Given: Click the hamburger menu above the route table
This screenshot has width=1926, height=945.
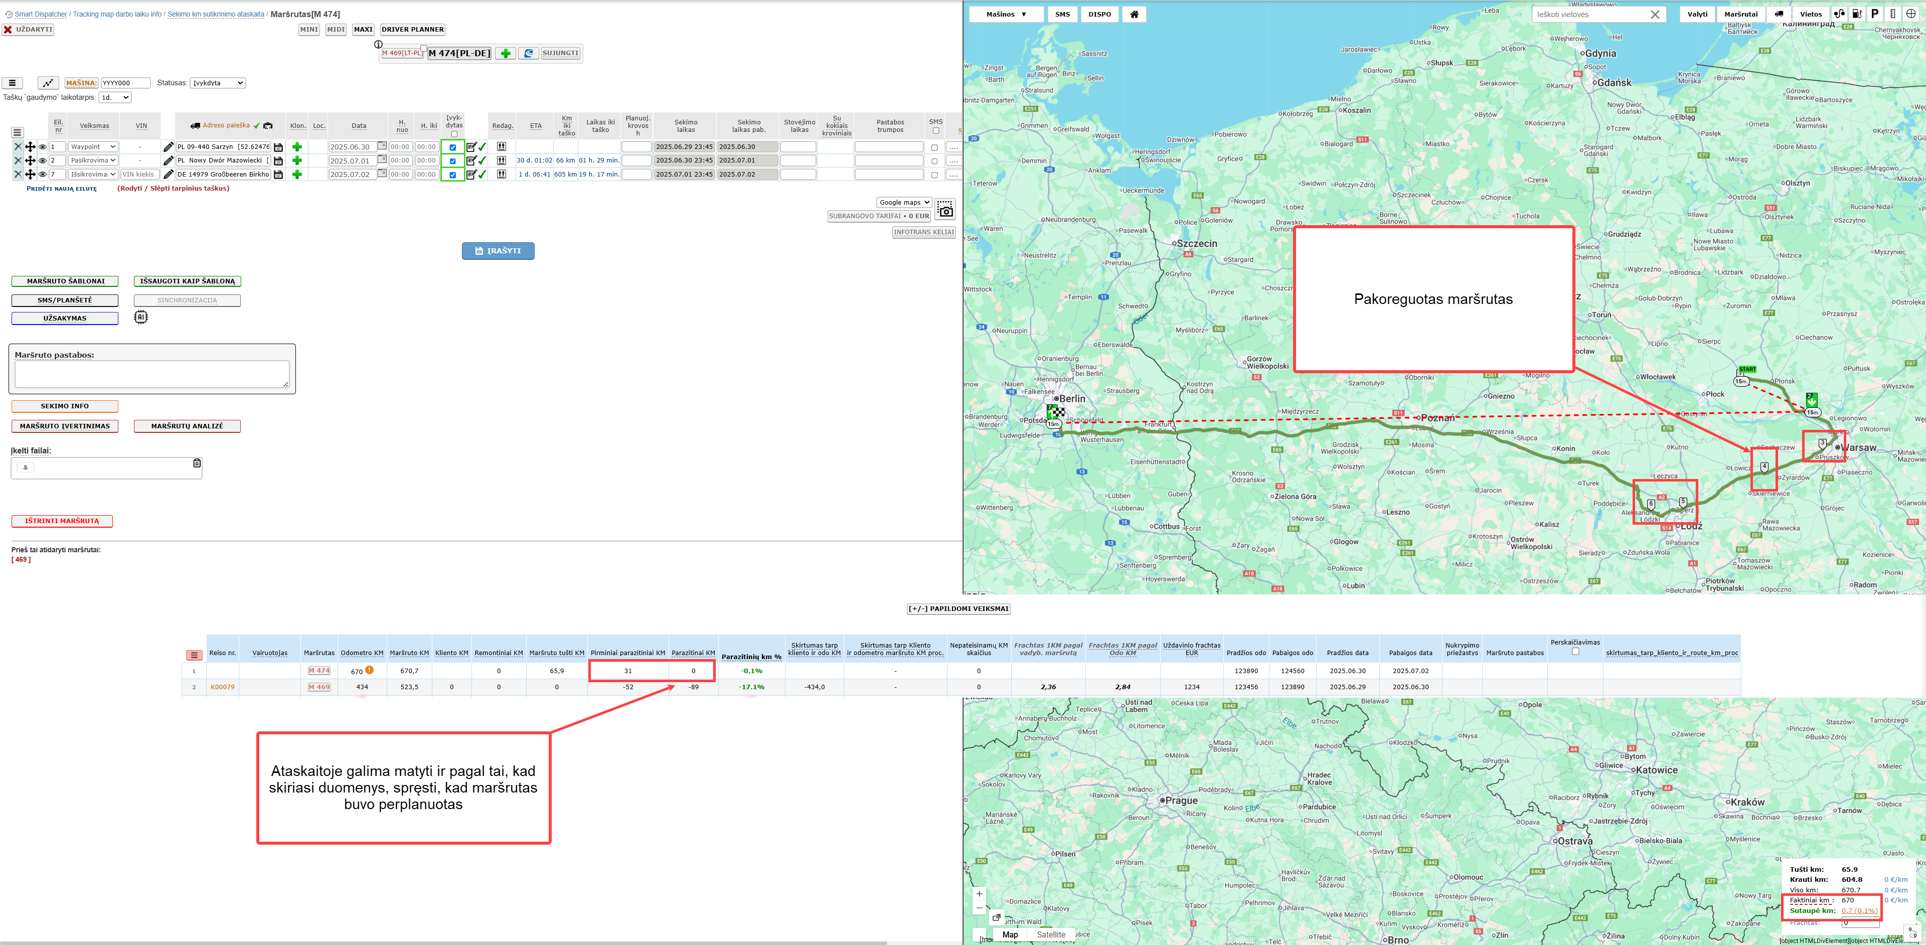Looking at the screenshot, I should pyautogui.click(x=12, y=83).
